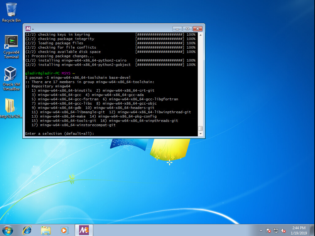Click the terminal scrollbar up arrow

(x=201, y=35)
